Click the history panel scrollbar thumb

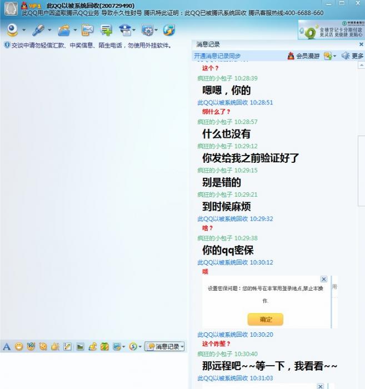362,171
